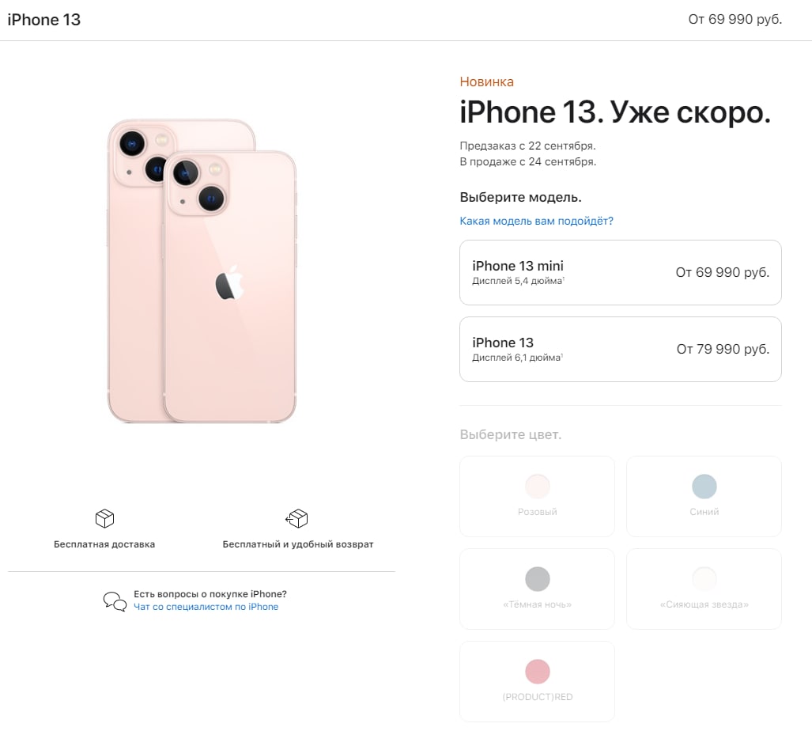Pick the (PRODUCT)RED color swatch
812x731 pixels.
coord(538,672)
